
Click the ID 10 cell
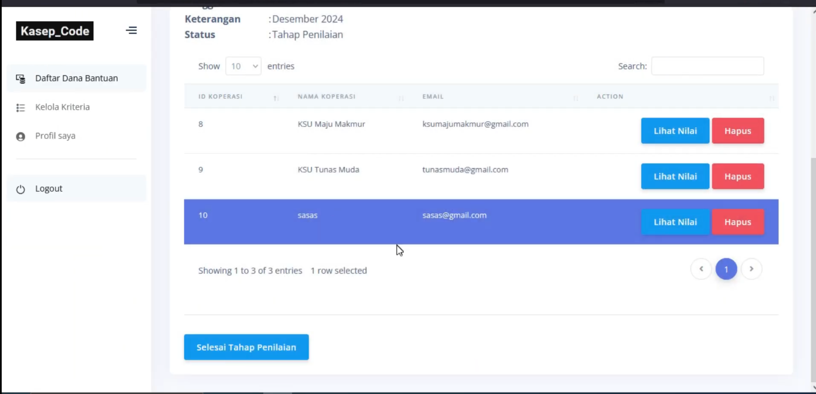click(203, 215)
